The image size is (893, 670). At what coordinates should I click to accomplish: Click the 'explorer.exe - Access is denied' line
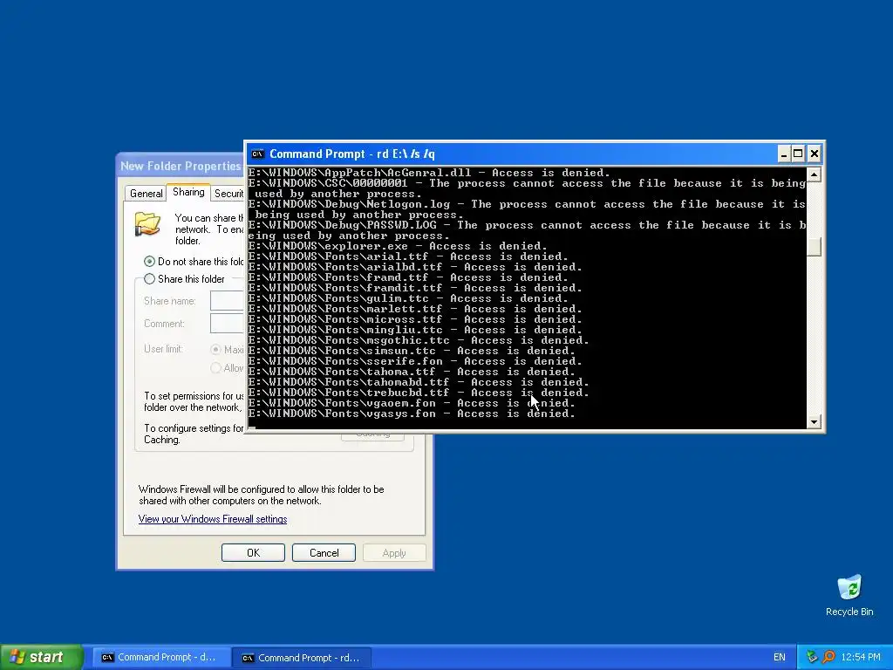point(398,246)
